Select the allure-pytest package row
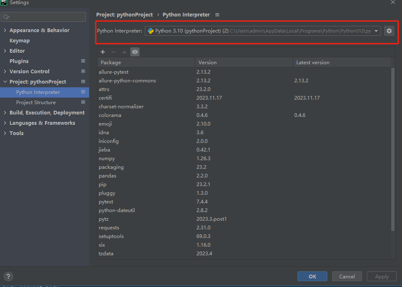Viewport: 402px width, 287px height. pyautogui.click(x=244, y=72)
